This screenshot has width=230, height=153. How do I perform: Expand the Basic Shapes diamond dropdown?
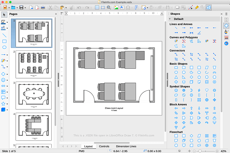(7, 74)
